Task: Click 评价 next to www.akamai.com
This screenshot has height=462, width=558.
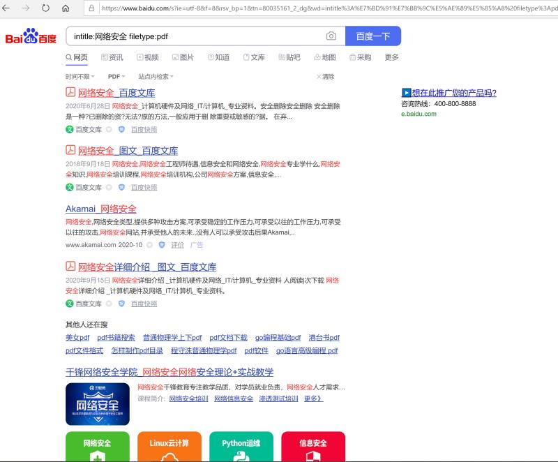Action: (178, 245)
